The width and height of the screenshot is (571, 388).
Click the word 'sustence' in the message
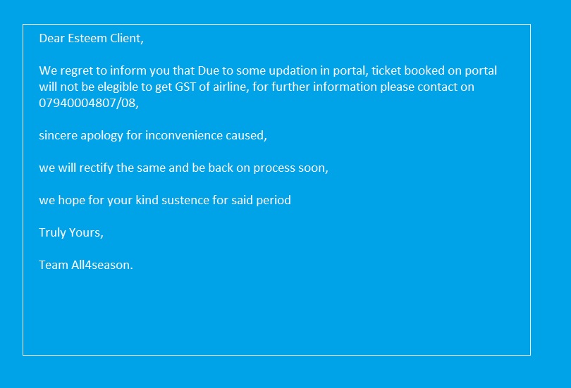(x=187, y=200)
